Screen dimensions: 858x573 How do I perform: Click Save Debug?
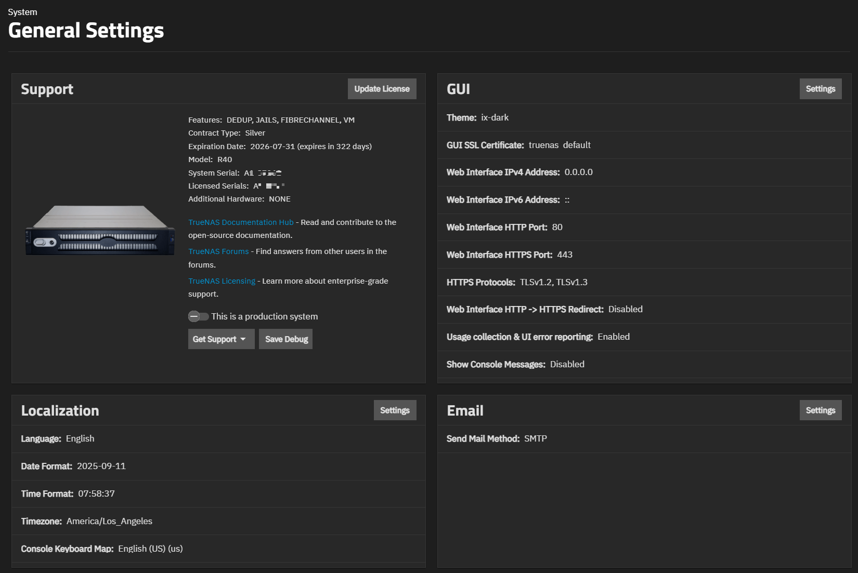pyautogui.click(x=286, y=339)
